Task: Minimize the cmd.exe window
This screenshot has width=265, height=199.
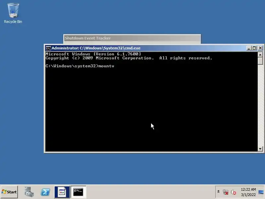Action: click(249, 48)
